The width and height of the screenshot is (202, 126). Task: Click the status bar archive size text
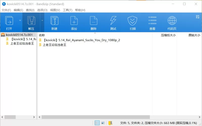pos(159,123)
